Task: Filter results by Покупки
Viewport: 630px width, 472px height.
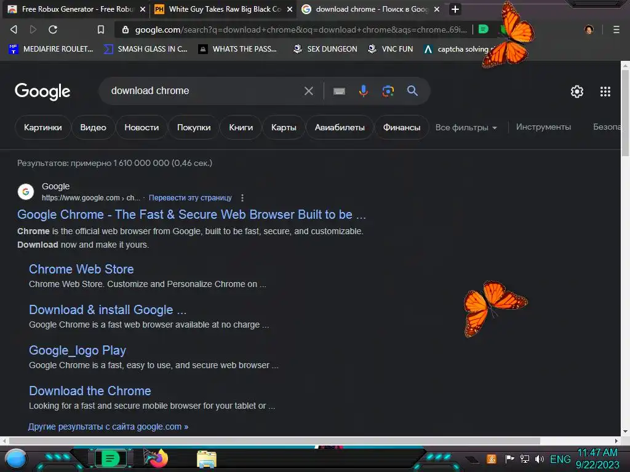Action: (x=194, y=127)
